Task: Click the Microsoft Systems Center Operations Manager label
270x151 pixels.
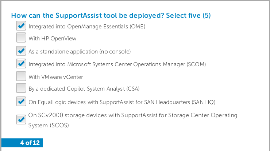Action: pyautogui.click(x=117, y=64)
